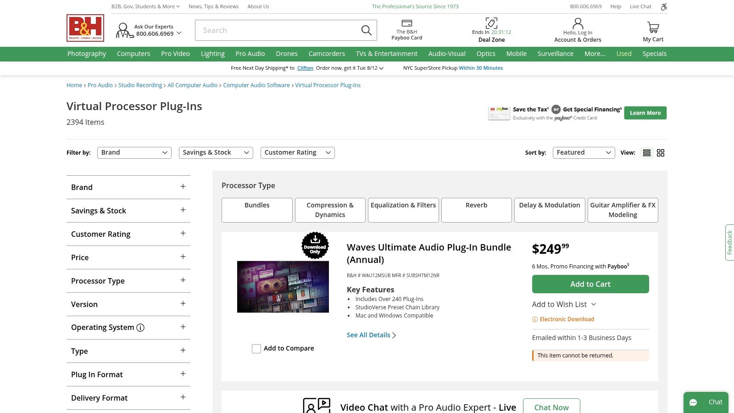Select the Bundles processor type
Screen dimensions: 734x413
click(x=257, y=210)
